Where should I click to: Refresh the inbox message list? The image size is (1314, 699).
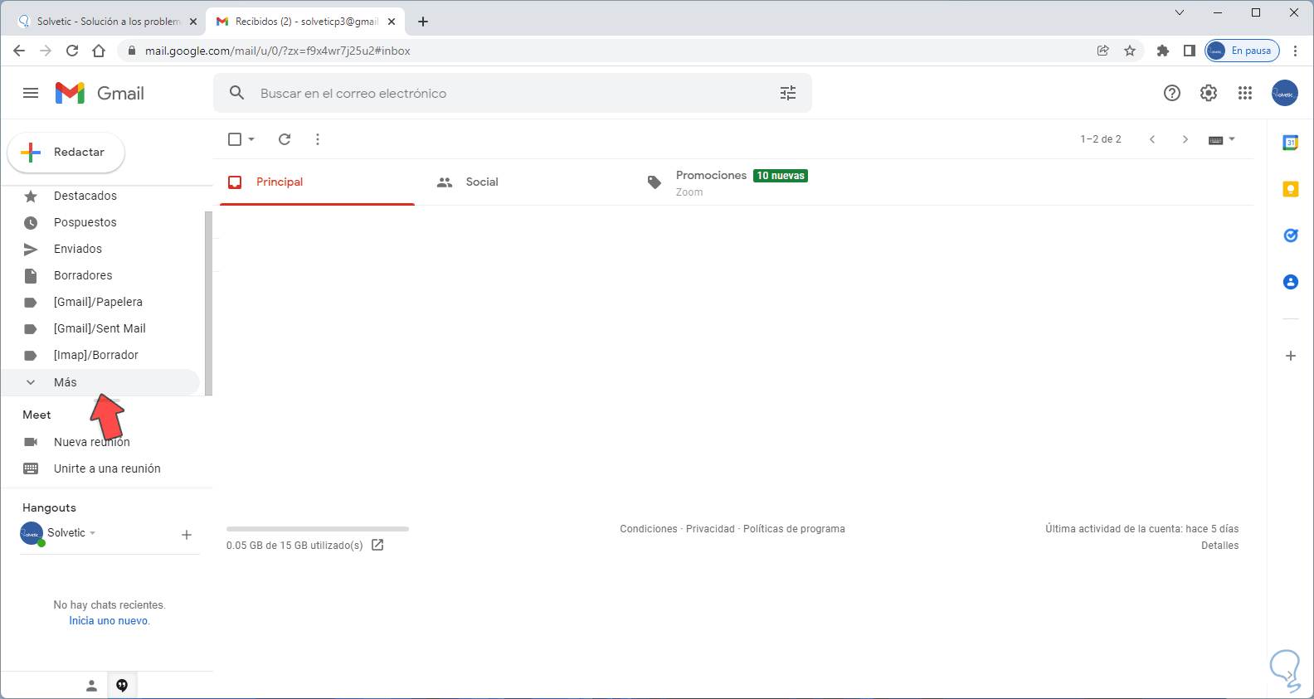tap(285, 139)
